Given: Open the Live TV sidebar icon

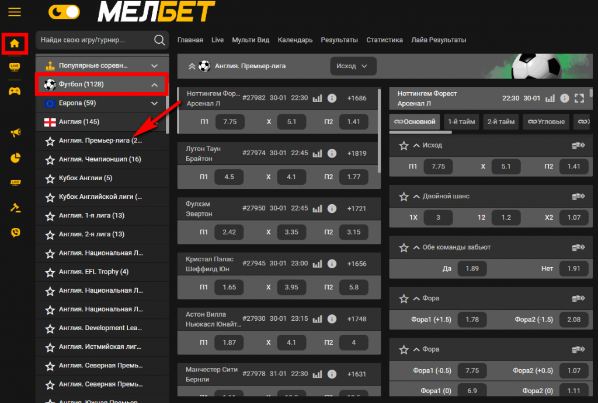Looking at the screenshot, I should tap(15, 67).
